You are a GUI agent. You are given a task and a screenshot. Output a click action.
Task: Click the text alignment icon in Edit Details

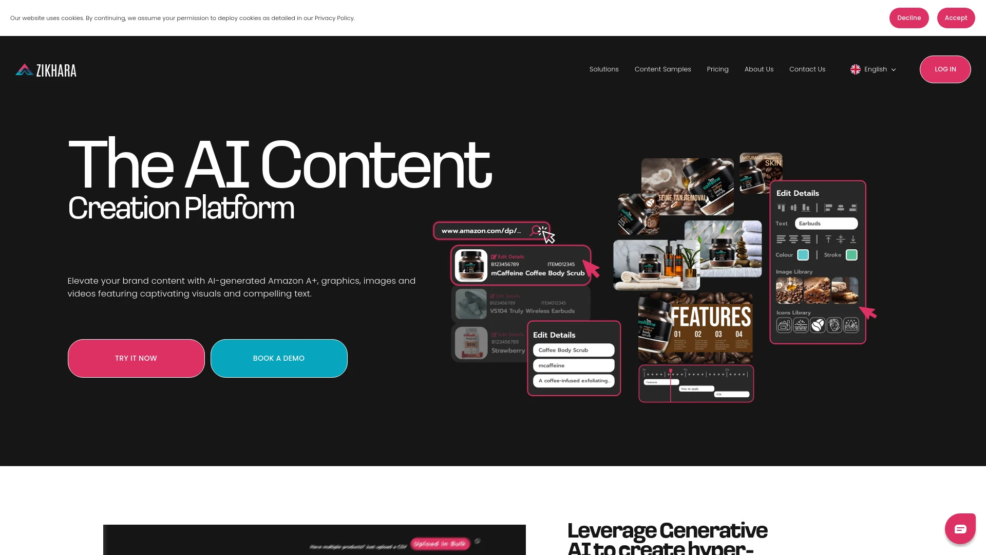[x=782, y=238]
